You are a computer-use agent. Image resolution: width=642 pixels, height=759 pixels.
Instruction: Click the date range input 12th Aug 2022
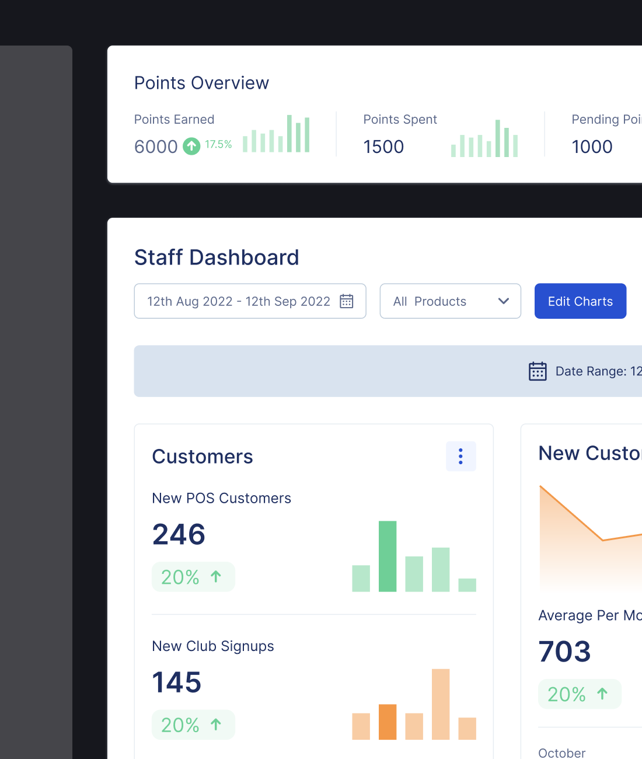[x=250, y=301]
